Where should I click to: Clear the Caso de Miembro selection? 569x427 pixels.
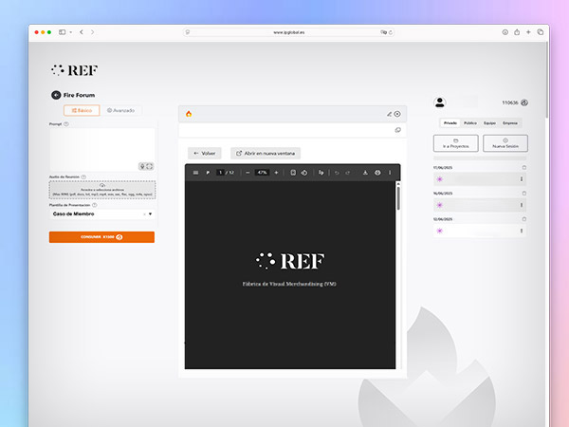pos(144,214)
